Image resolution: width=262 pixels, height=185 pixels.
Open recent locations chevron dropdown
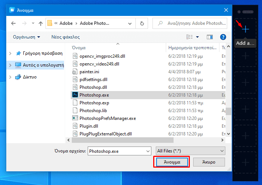33,23
